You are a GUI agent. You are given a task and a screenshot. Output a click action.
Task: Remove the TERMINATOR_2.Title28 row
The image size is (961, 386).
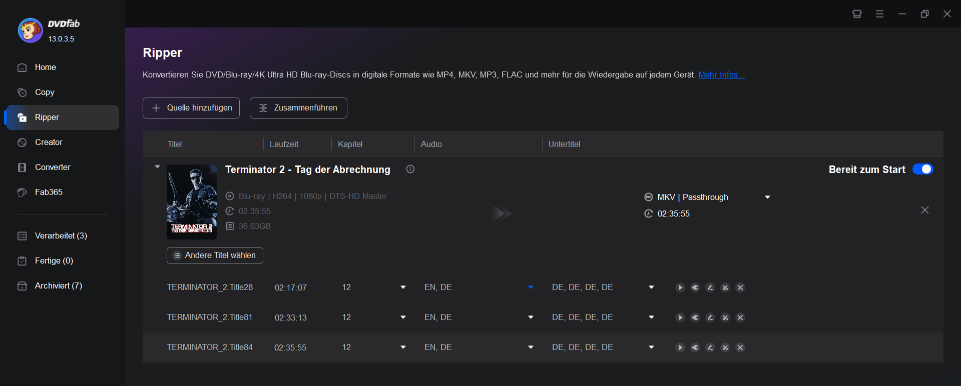click(x=740, y=287)
